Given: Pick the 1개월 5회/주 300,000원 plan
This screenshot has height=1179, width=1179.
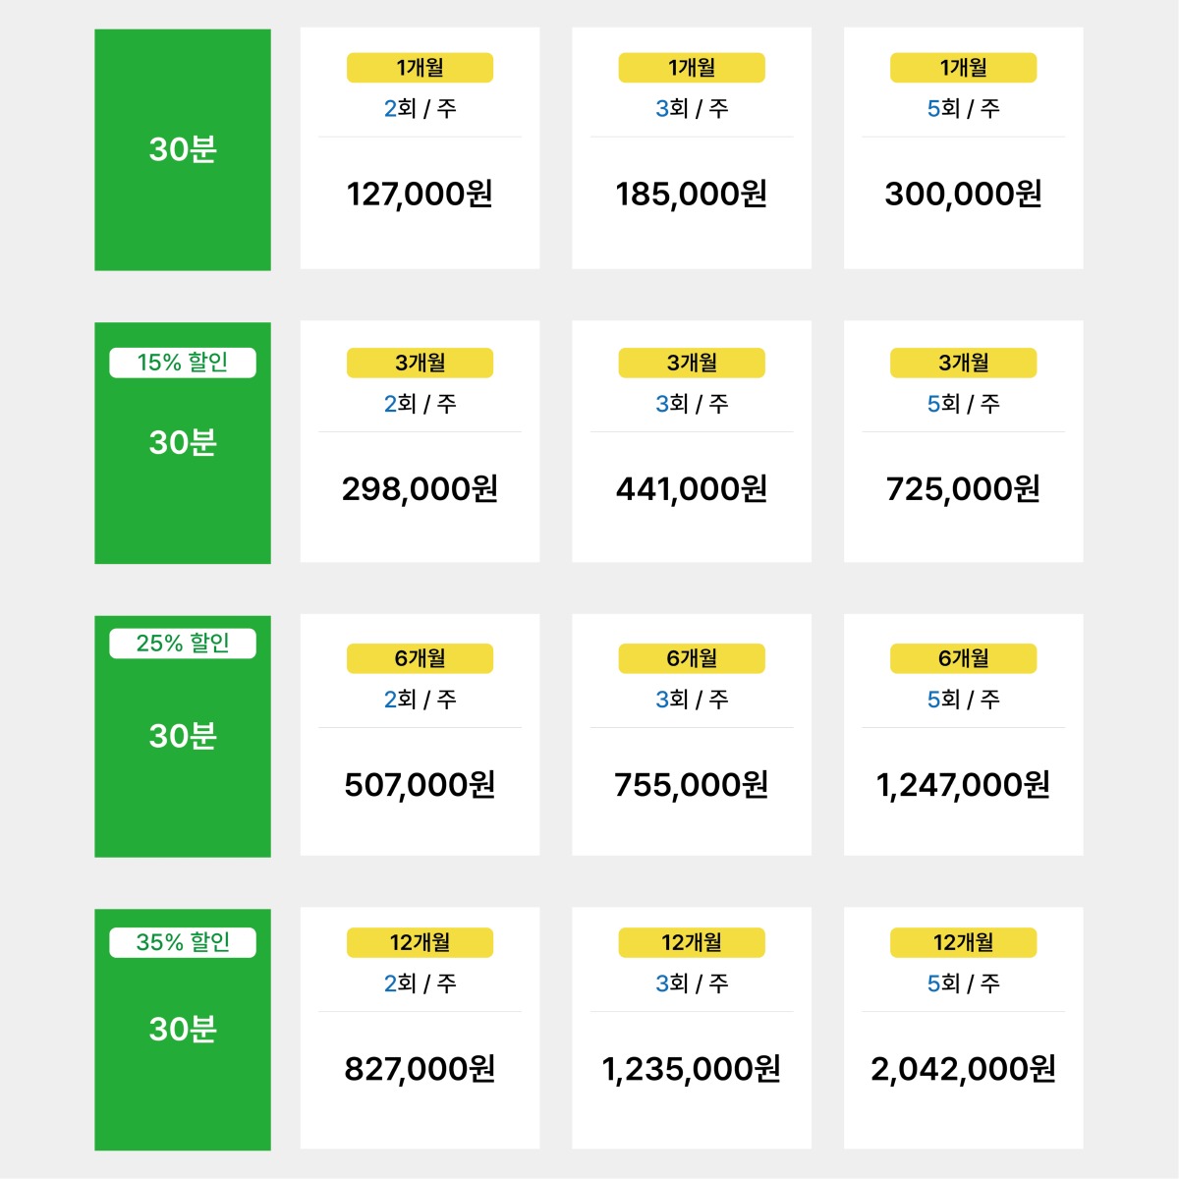Looking at the screenshot, I should pos(963,148).
